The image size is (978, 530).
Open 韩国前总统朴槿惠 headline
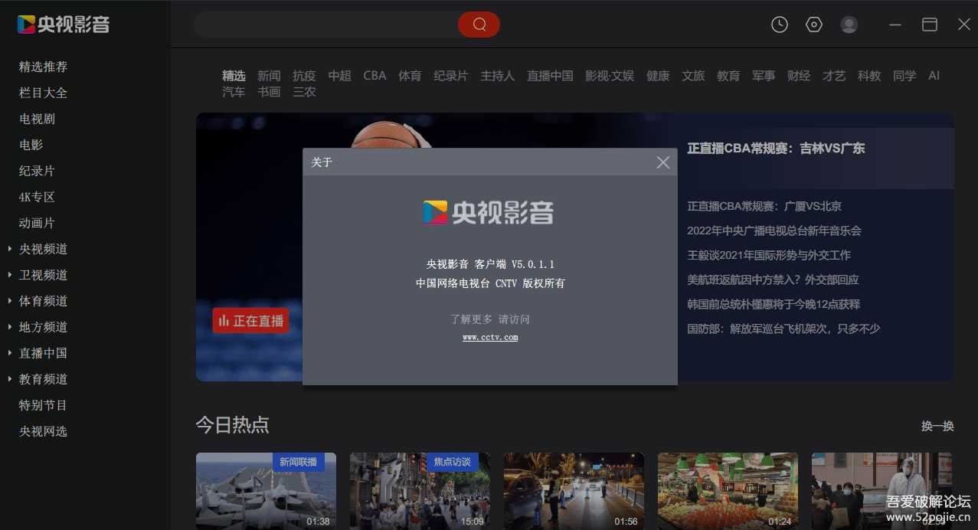pyautogui.click(x=774, y=304)
